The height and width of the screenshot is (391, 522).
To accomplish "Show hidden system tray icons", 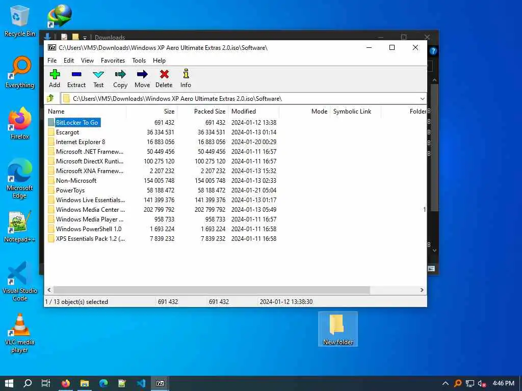I will (x=446, y=383).
